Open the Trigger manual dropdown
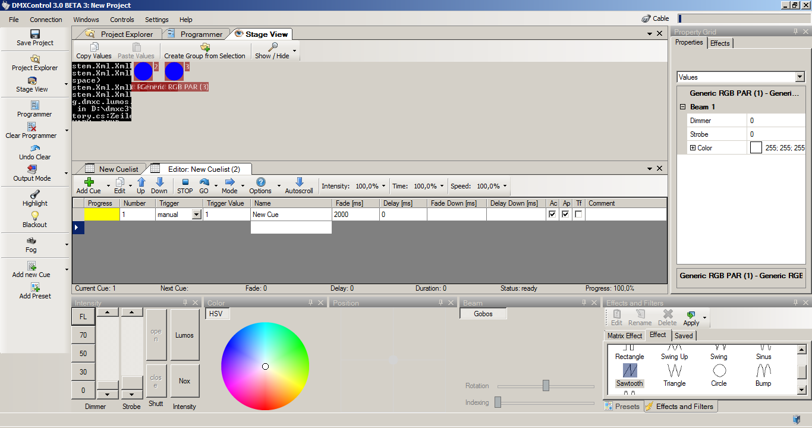812x428 pixels. pyautogui.click(x=197, y=215)
